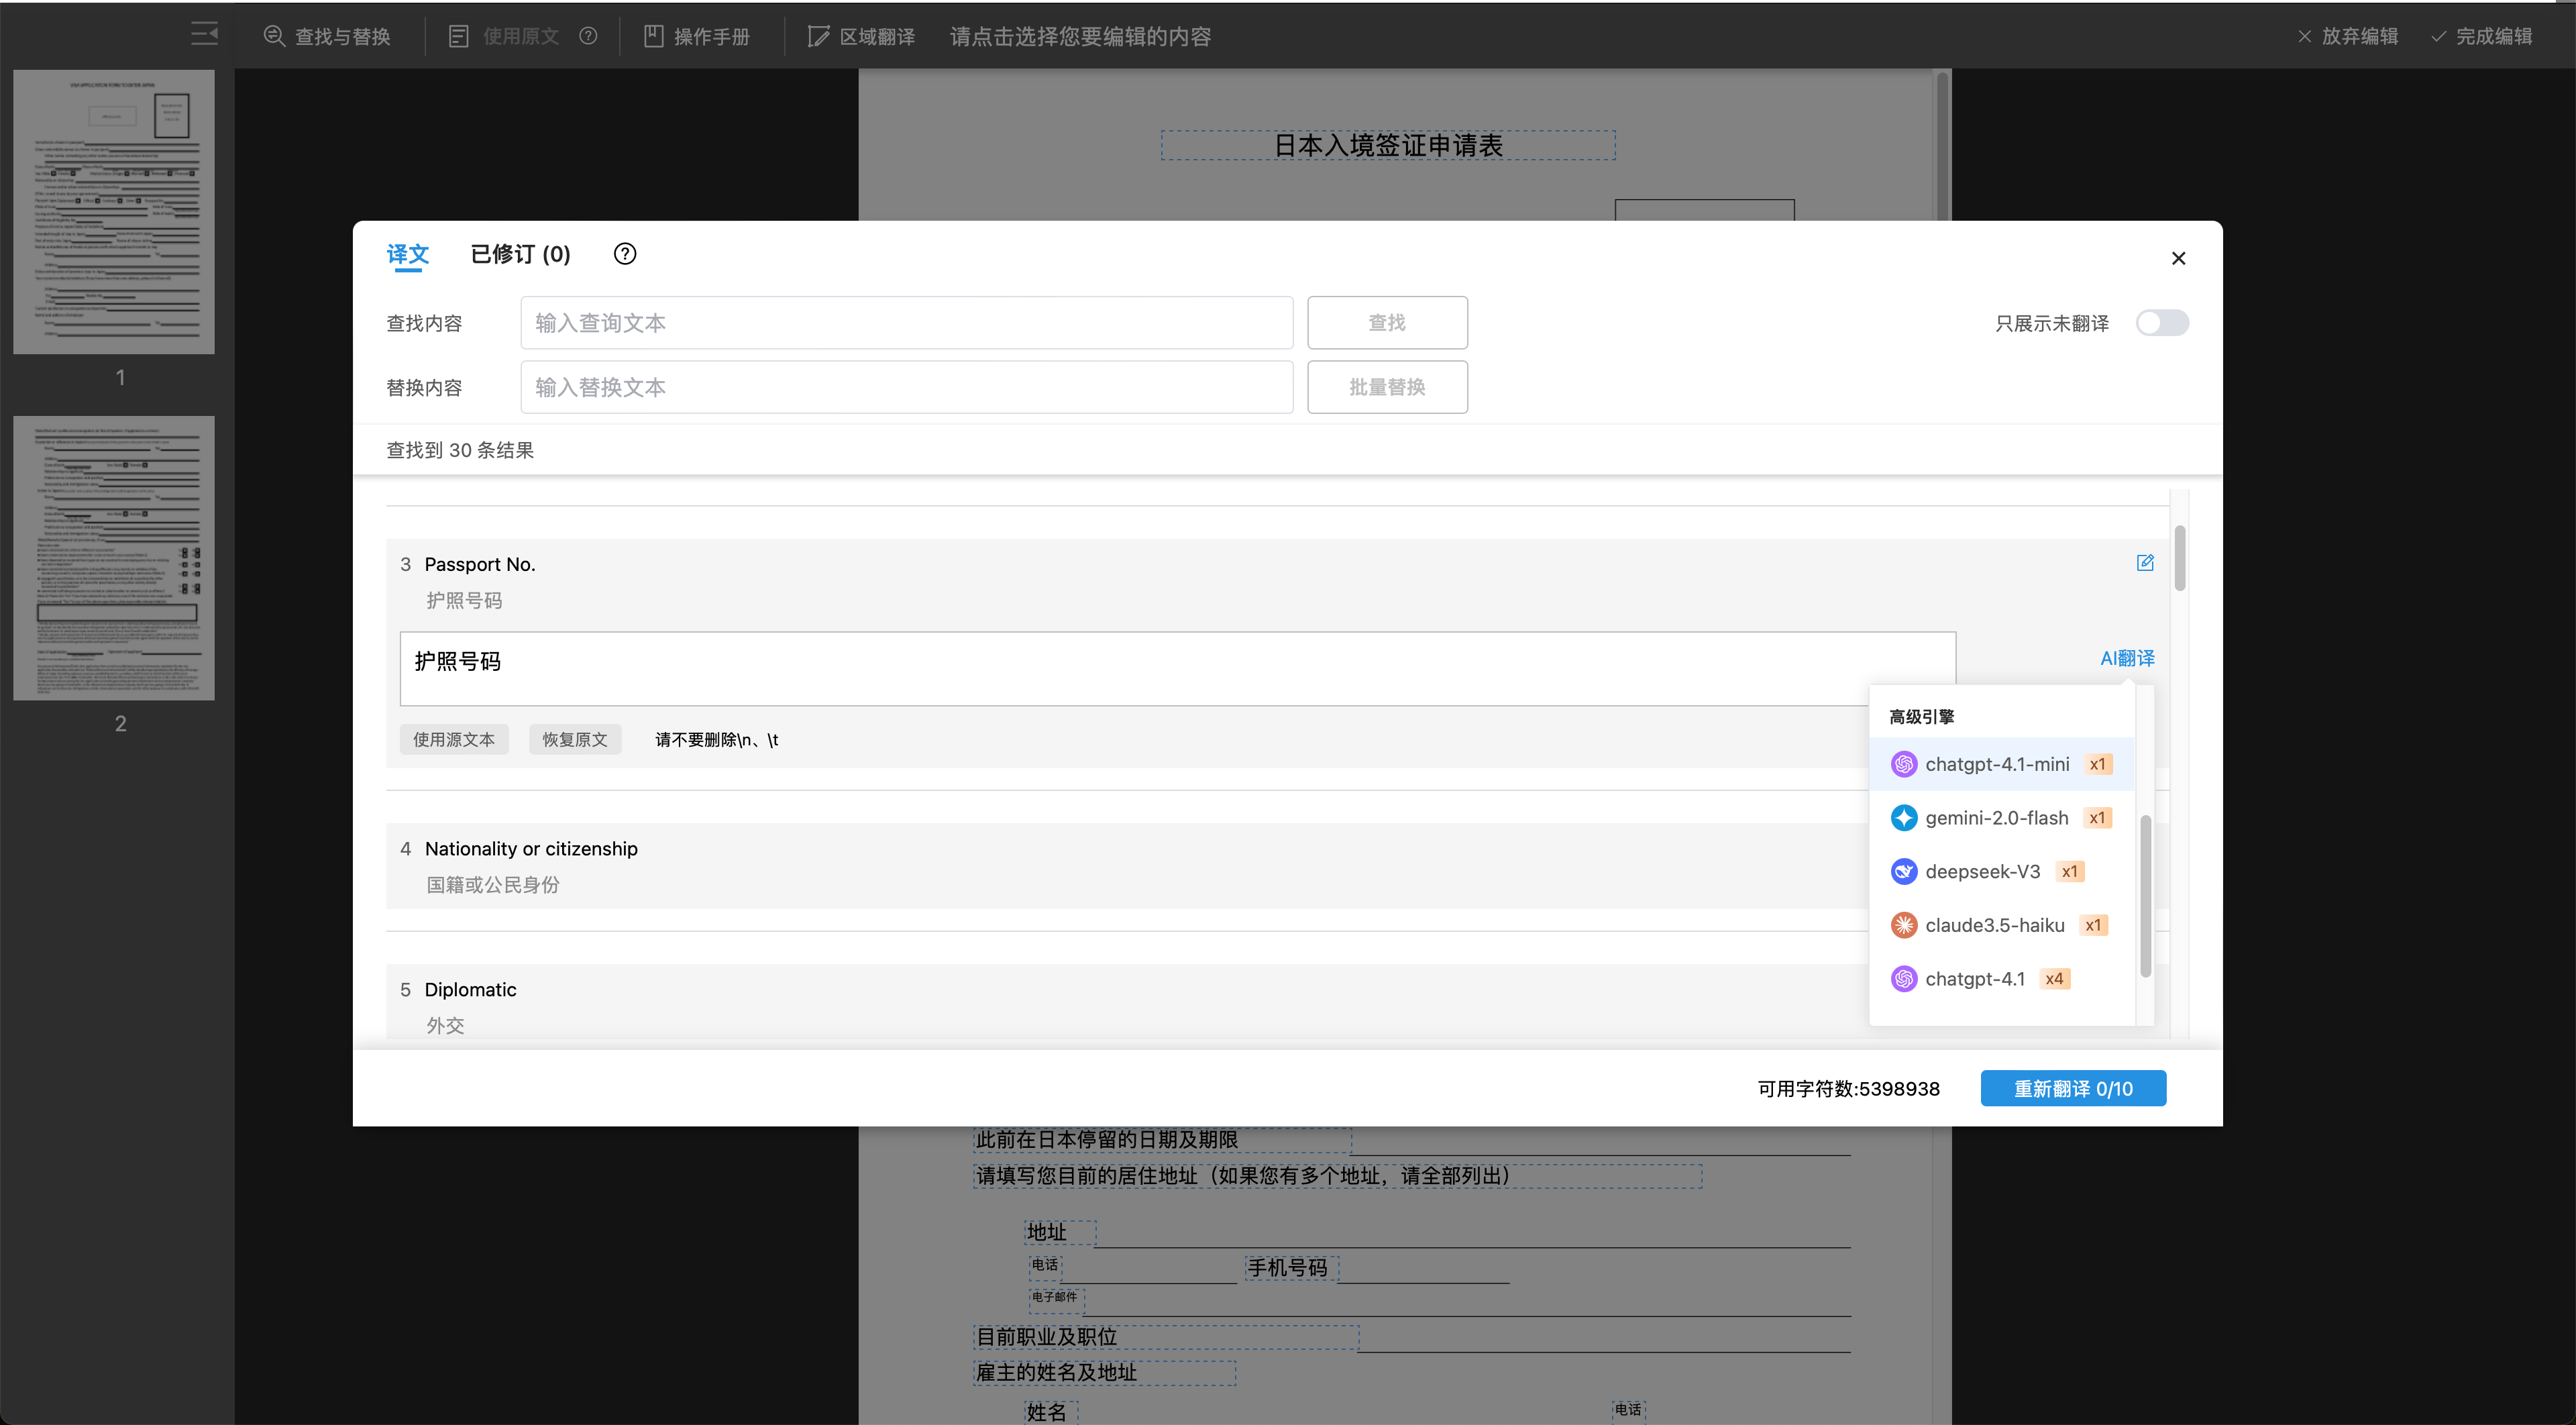Switch to the 已修订 (0) tab
The image size is (2576, 1425).
pos(520,254)
